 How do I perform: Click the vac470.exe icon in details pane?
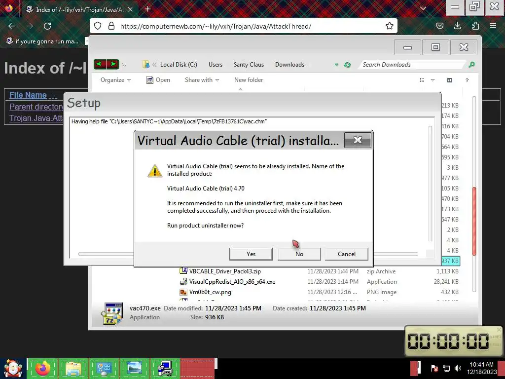pos(112,313)
